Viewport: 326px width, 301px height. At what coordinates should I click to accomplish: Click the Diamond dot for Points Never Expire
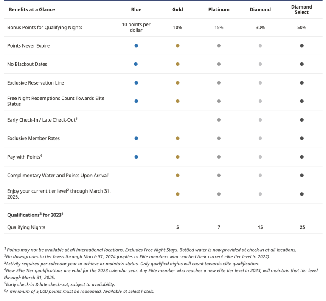pos(260,45)
